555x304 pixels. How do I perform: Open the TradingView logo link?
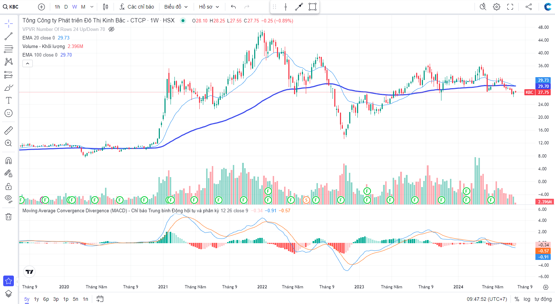click(29, 272)
